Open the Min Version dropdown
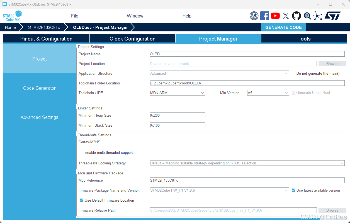Screen dimensions: 350x223 click(x=268, y=93)
